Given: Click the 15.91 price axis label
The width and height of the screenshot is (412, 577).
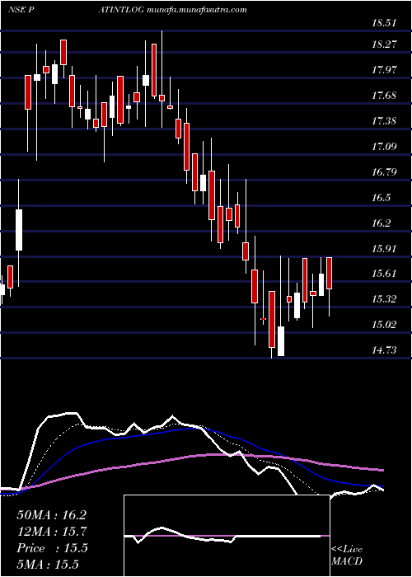Looking at the screenshot, I should pyautogui.click(x=385, y=248).
